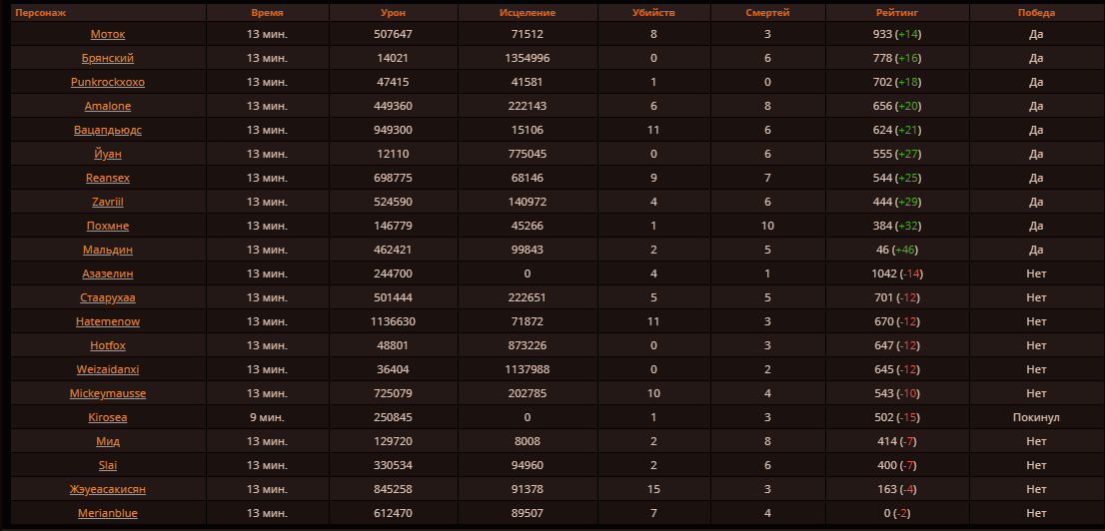Open the Reansex player link
This screenshot has width=1105, height=531.
tap(108, 178)
